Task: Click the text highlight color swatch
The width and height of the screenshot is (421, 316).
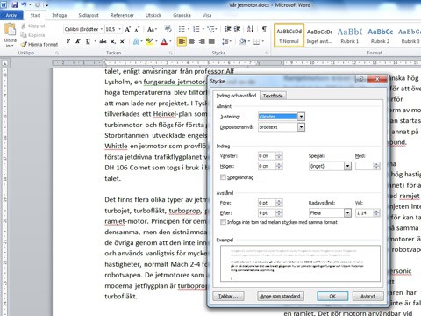Action: point(149,41)
